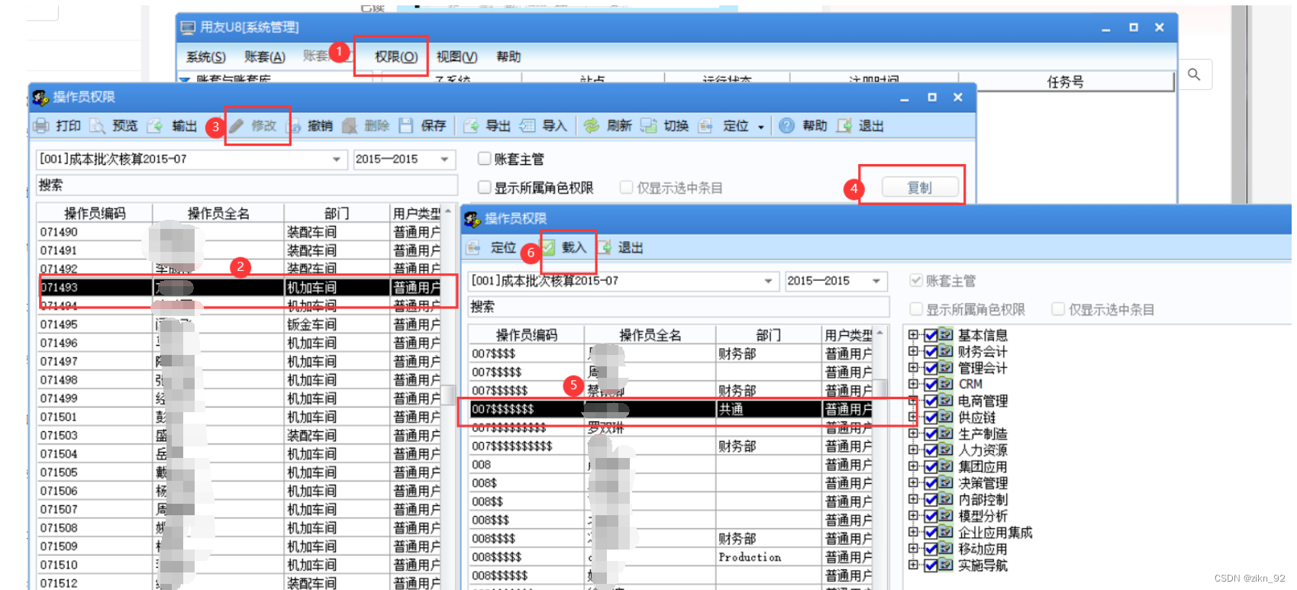
Task: Click the 部门 column header in main table
Action: click(x=337, y=213)
